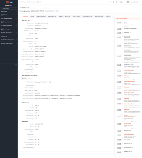Click the Case Management sidebar icon
This screenshot has width=142, height=158.
pos(2,29)
